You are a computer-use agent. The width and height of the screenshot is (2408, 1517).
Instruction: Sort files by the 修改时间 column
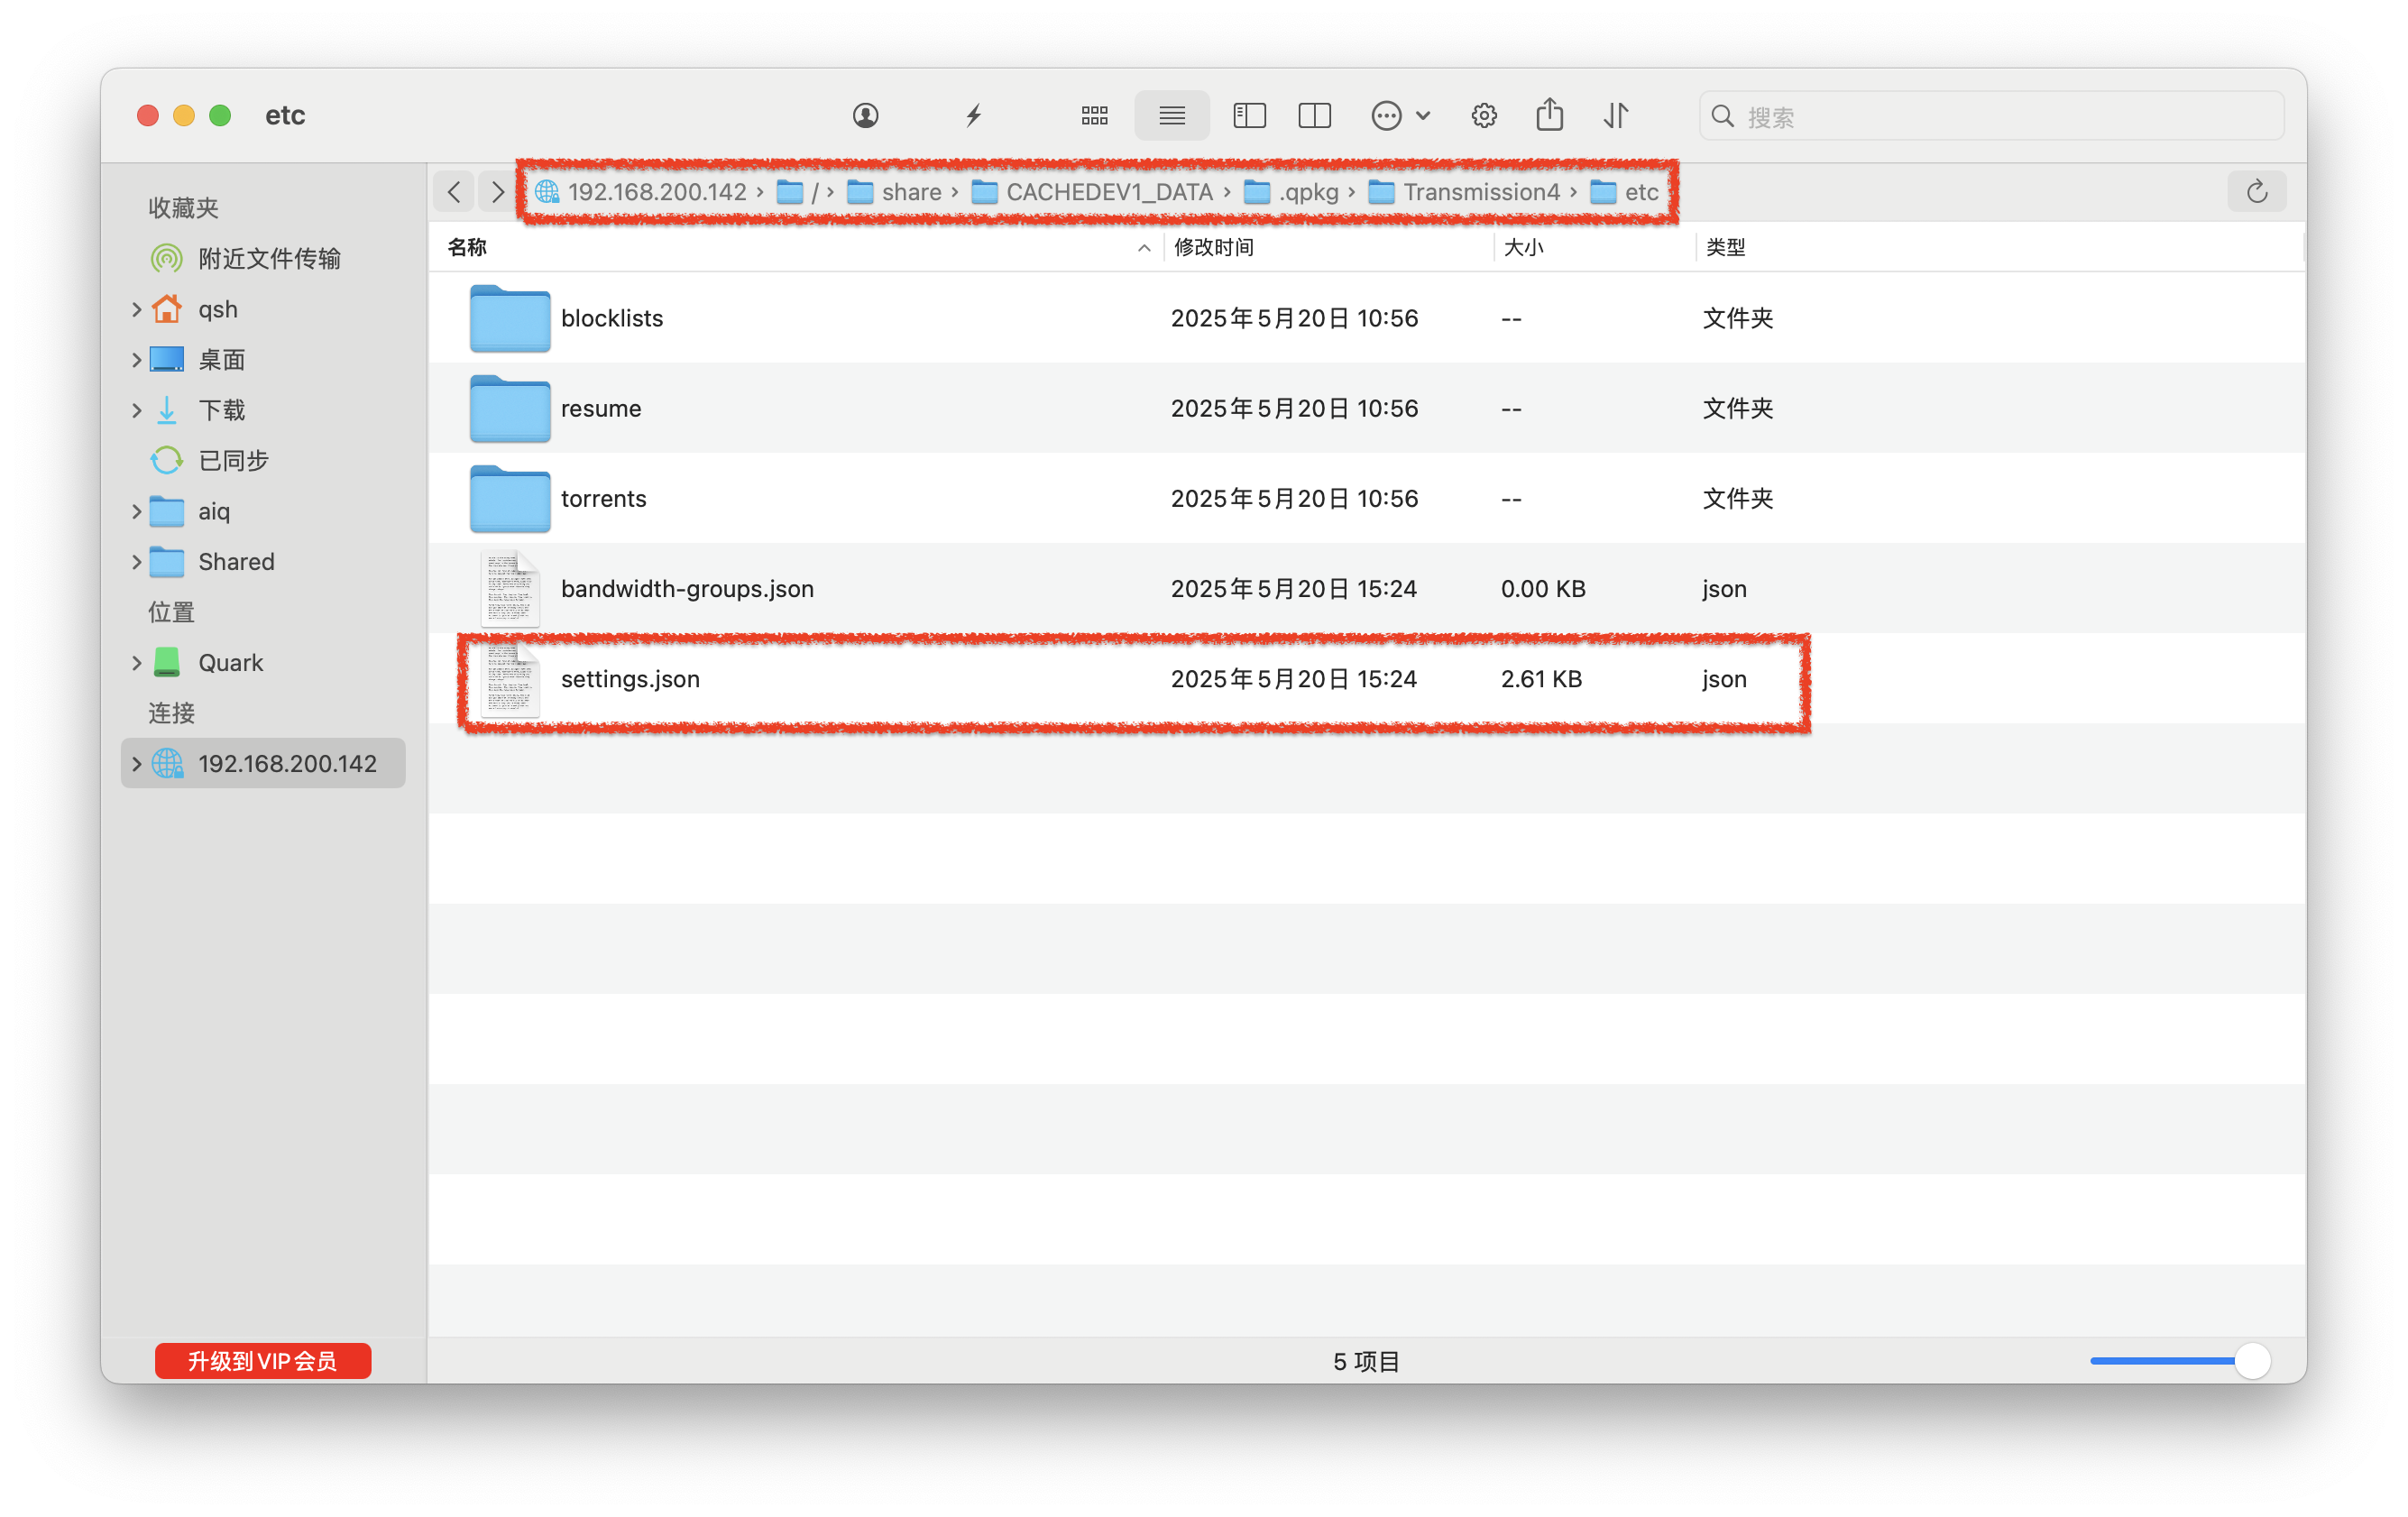1214,248
